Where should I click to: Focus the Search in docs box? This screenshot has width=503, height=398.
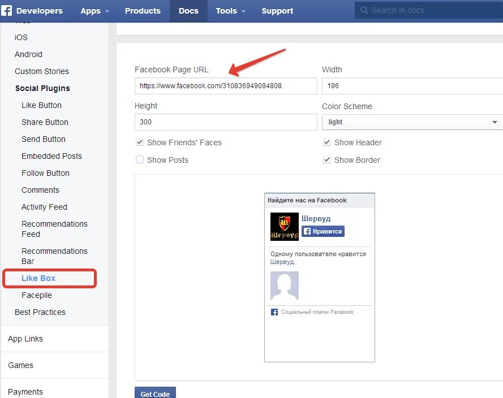[429, 10]
